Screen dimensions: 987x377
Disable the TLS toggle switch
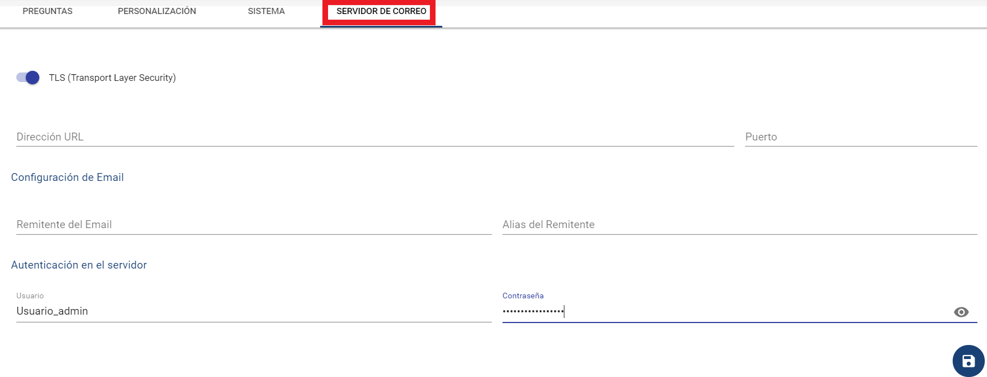[32, 78]
